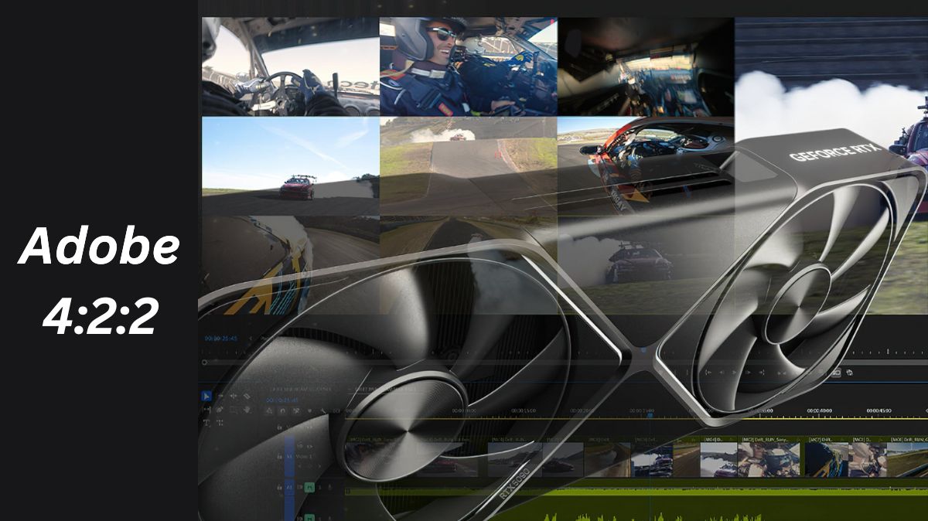Click the Program Monitor scrub bar playhead
The width and height of the screenshot is (928, 521).
(643, 351)
